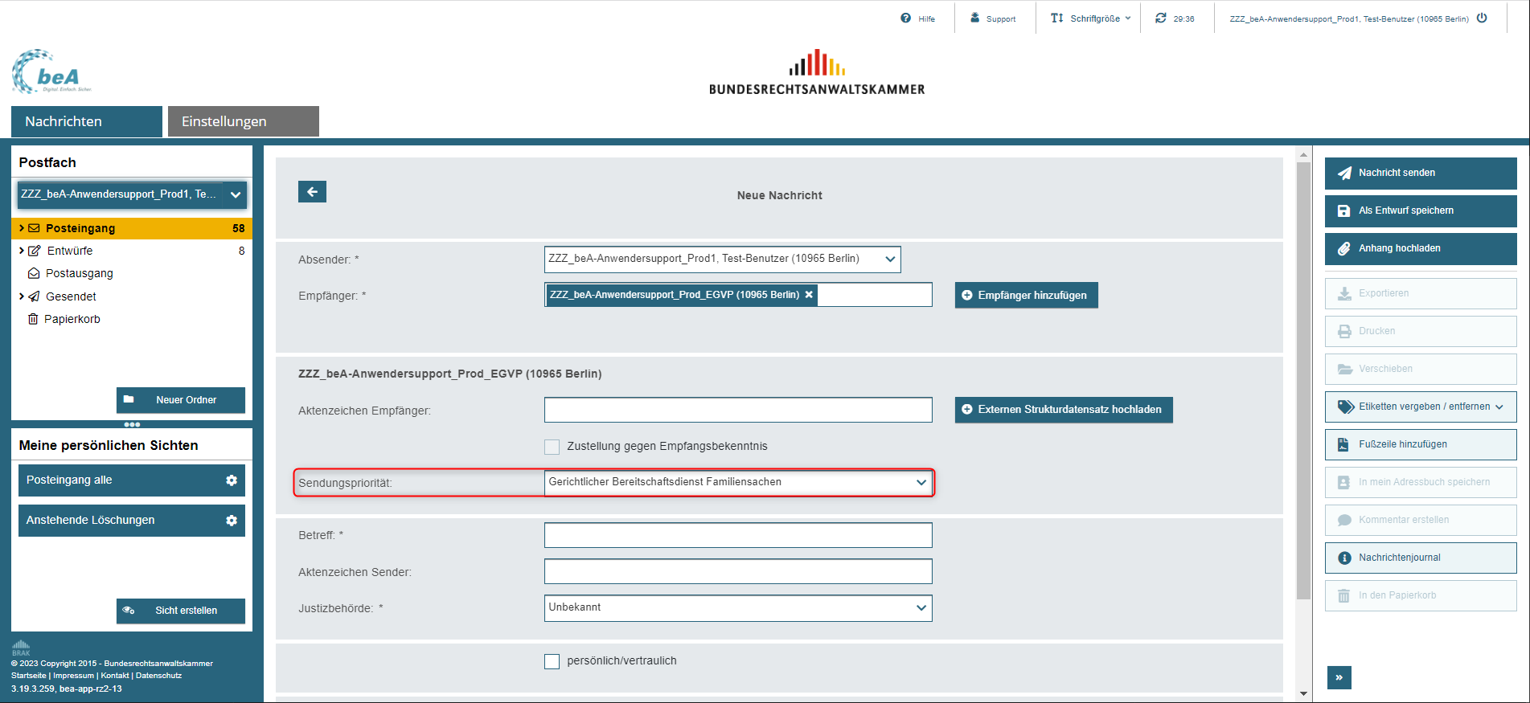Open settings gear for Posteingang alle view

[x=232, y=480]
